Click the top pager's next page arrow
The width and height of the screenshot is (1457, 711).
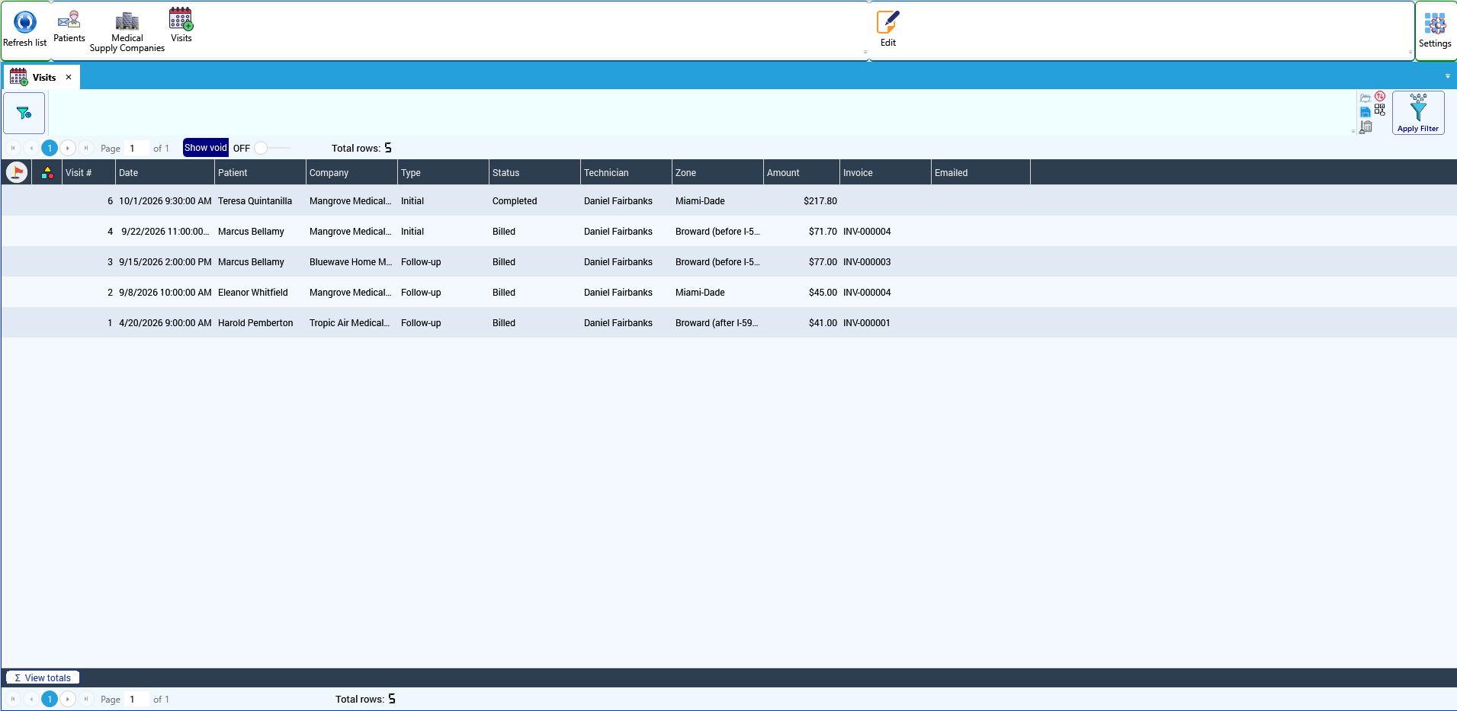[68, 148]
